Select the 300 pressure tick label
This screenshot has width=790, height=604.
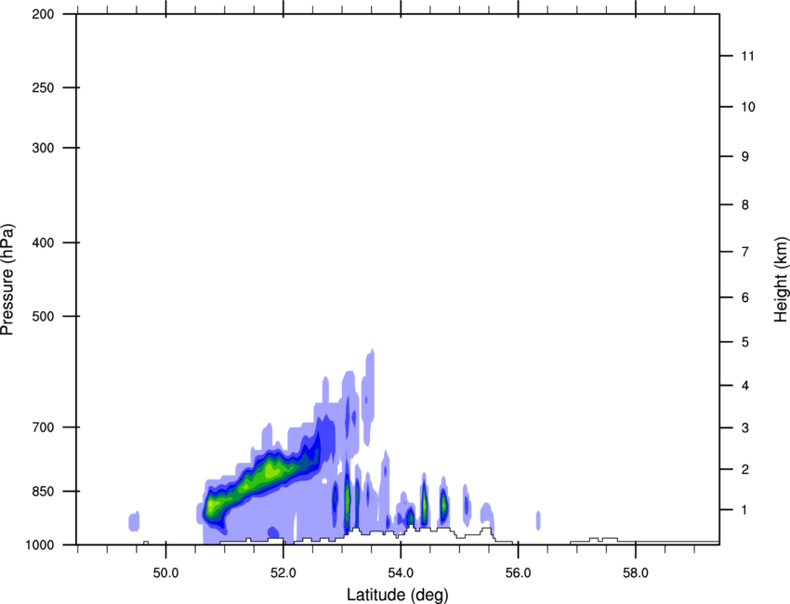pos(43,148)
